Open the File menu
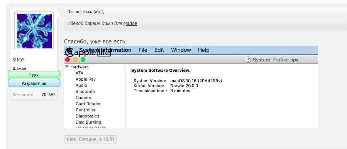 (x=143, y=50)
